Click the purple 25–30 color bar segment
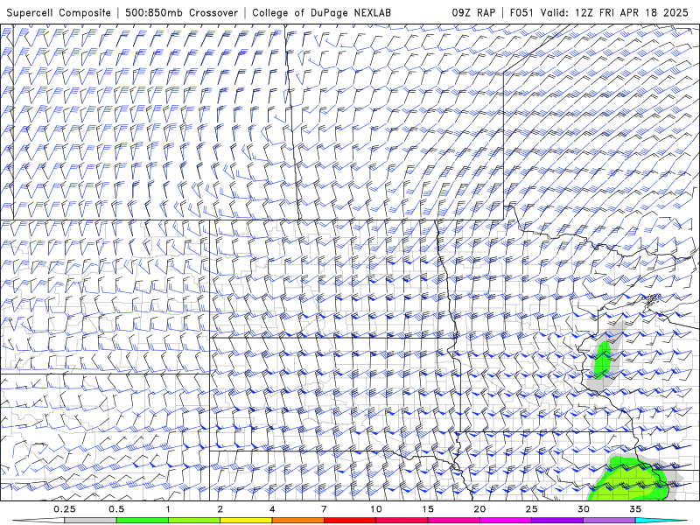700x525 pixels. coord(557,521)
